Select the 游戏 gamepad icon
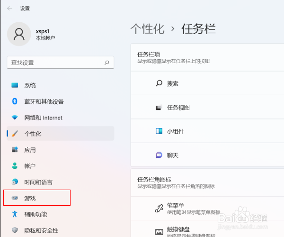The image size is (284, 237). 15,198
